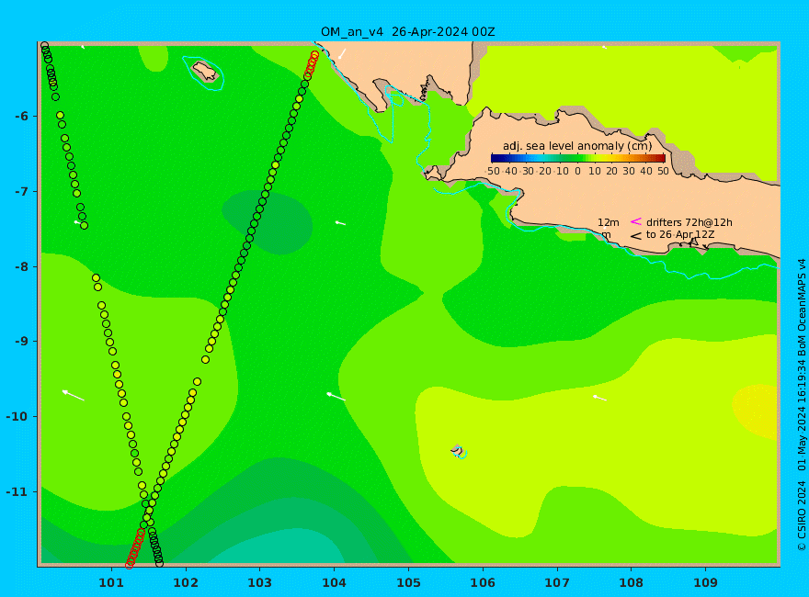Click the -9 latitude axis label
The width and height of the screenshot is (809, 597).
[x=21, y=342]
